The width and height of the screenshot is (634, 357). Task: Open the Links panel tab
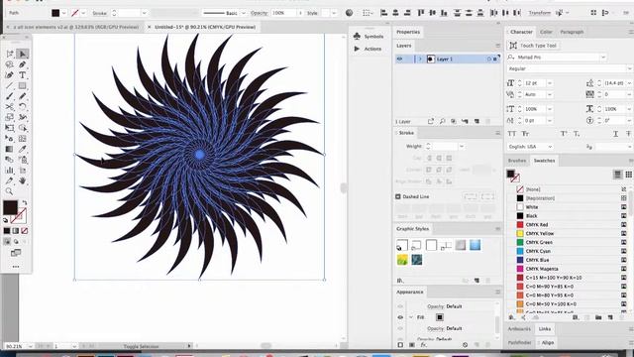(545, 329)
